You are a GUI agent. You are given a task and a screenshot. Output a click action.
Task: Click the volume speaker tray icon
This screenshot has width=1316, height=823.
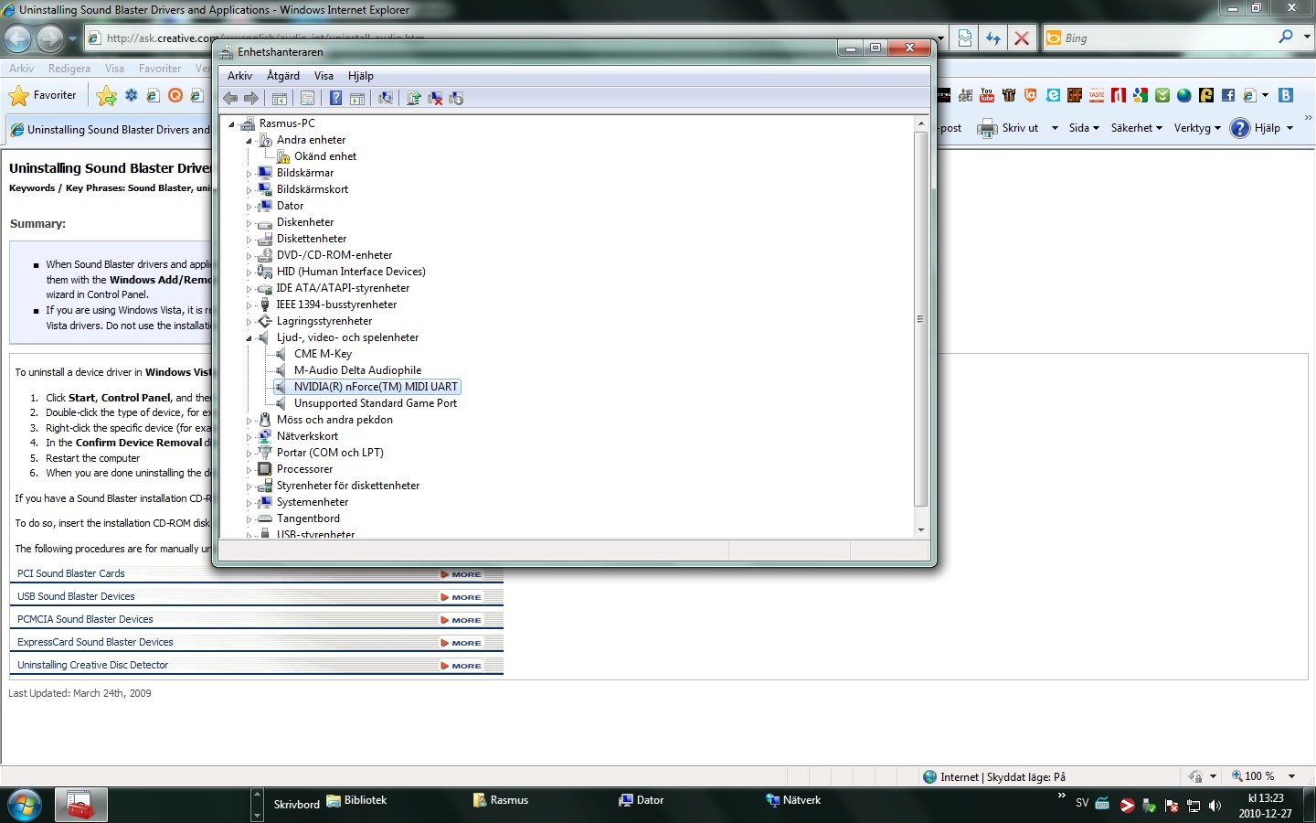tap(1215, 806)
